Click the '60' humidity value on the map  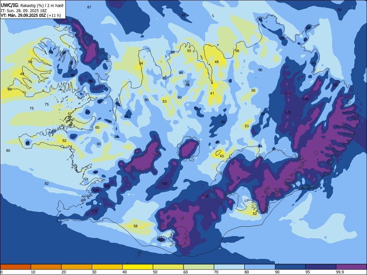(97, 128)
